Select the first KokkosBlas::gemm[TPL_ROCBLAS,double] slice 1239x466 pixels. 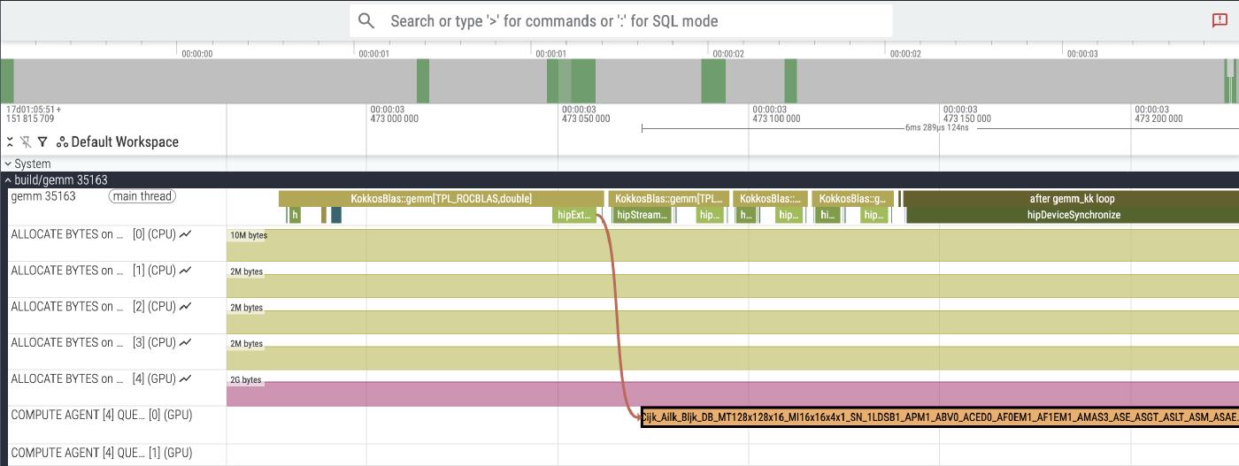(x=441, y=199)
